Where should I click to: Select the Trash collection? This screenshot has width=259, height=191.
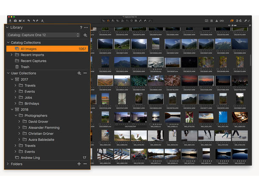click(25, 67)
